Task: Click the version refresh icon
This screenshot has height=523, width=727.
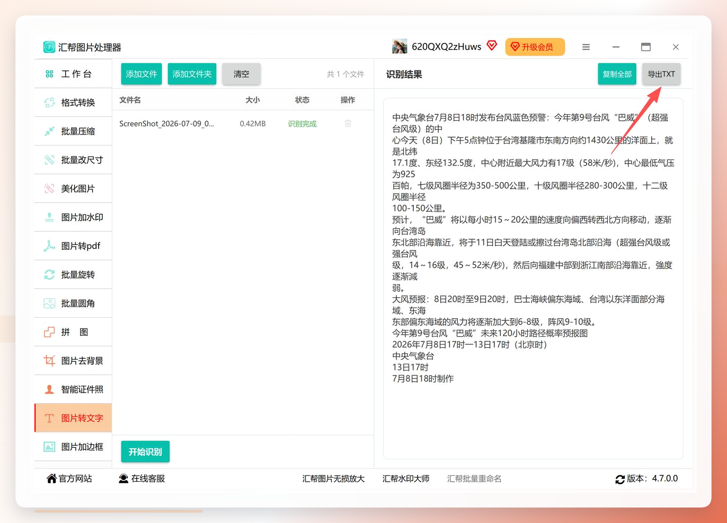Action: point(620,479)
